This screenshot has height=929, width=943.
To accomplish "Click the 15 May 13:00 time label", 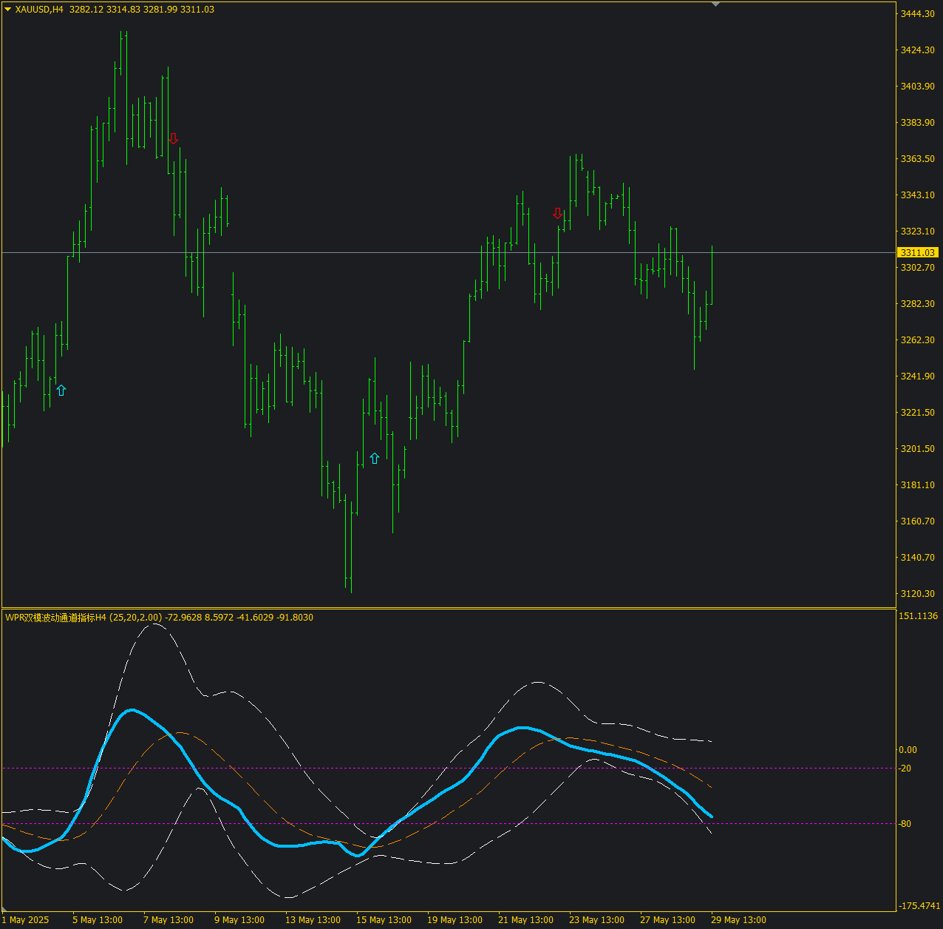I will click(x=384, y=920).
